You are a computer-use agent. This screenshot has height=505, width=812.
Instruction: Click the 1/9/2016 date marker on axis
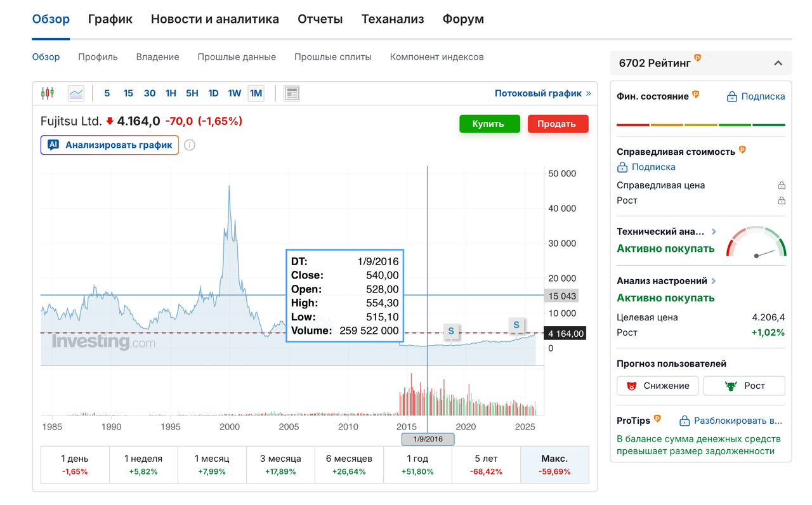tap(428, 439)
